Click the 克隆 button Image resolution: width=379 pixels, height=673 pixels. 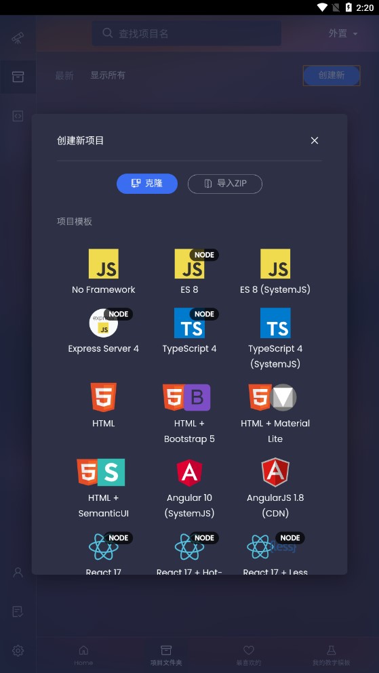click(147, 184)
